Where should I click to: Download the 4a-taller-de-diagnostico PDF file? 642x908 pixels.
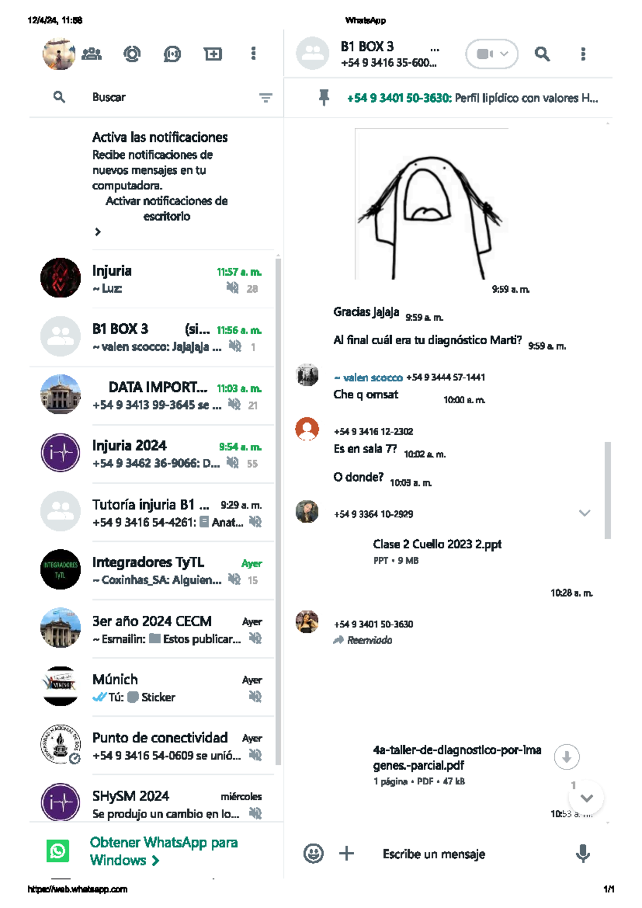pos(567,757)
